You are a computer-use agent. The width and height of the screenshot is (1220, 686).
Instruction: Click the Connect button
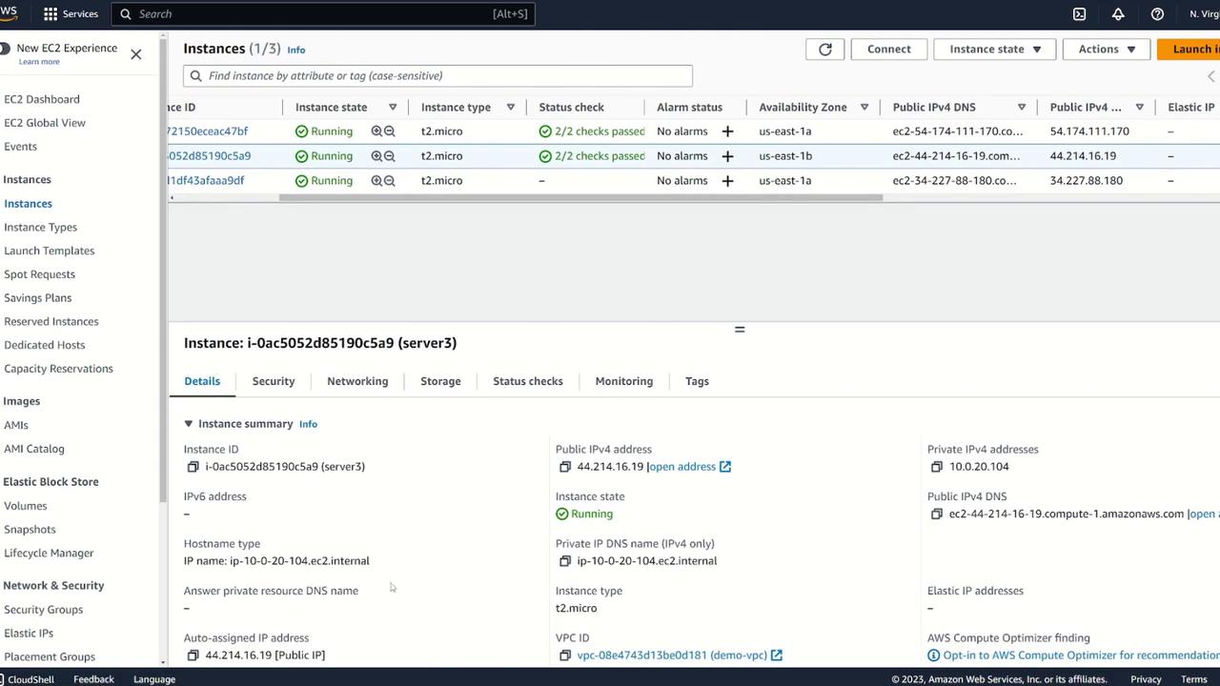pos(888,50)
